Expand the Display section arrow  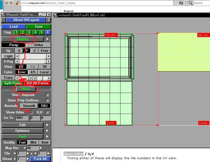pos(47,39)
